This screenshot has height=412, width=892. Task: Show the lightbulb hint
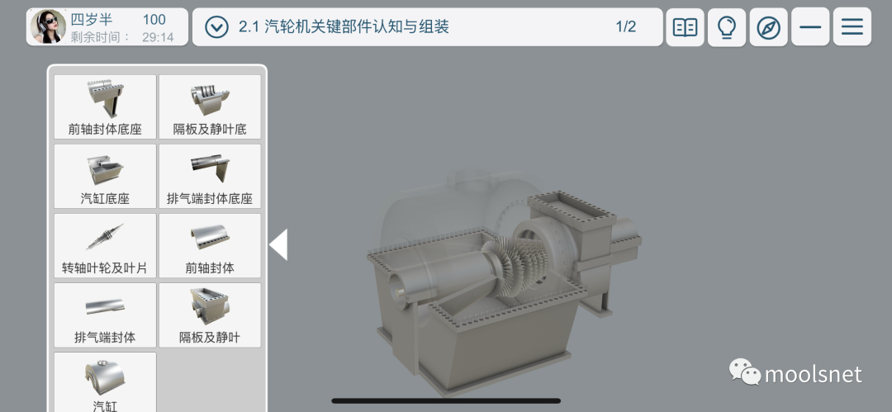tap(727, 26)
